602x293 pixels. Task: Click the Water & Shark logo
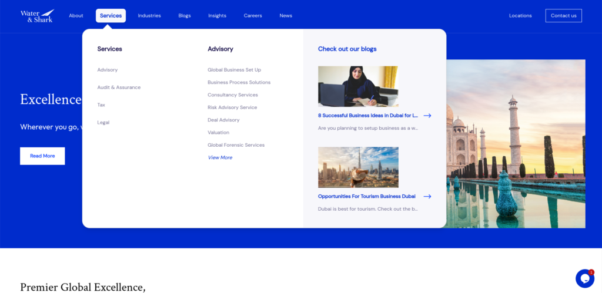pyautogui.click(x=36, y=16)
